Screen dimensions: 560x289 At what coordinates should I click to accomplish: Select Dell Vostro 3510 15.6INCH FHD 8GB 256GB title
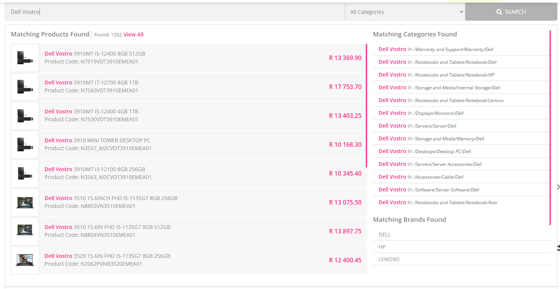coord(111,198)
